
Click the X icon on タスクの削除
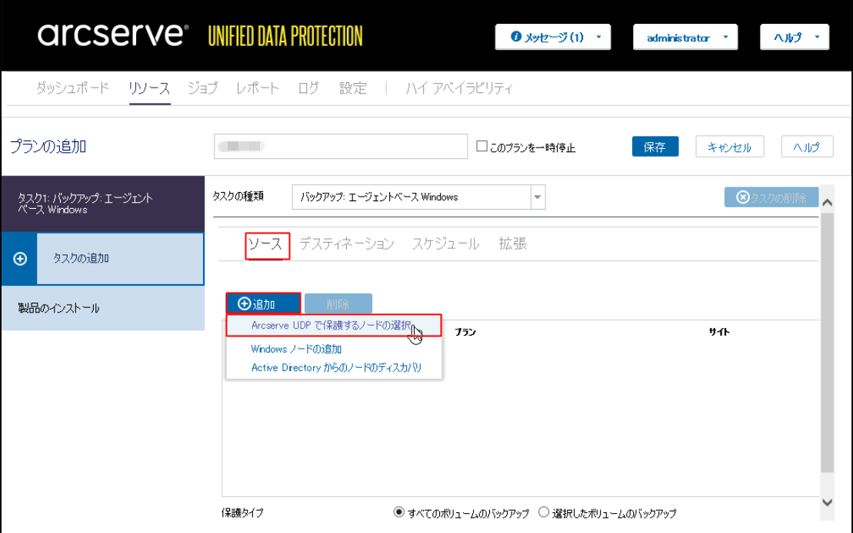coord(742,197)
